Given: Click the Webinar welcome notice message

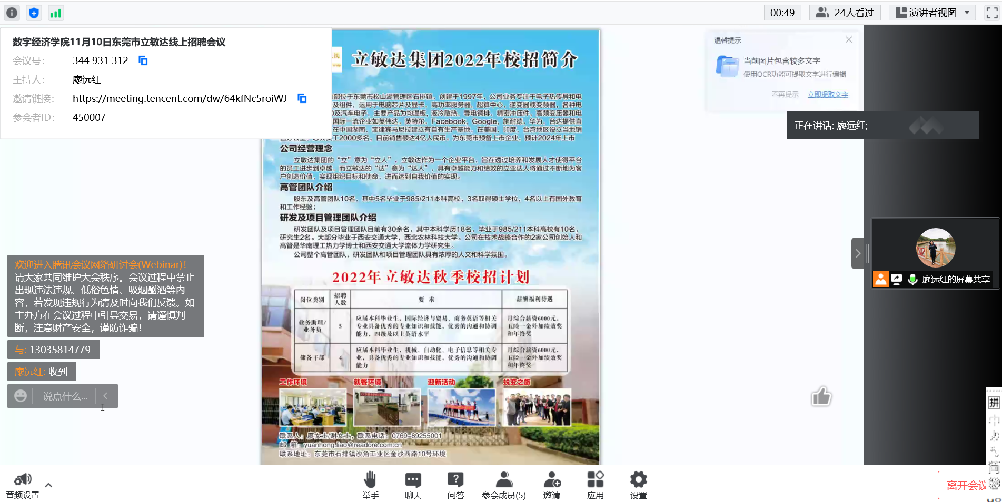Looking at the screenshot, I should 105,296.
